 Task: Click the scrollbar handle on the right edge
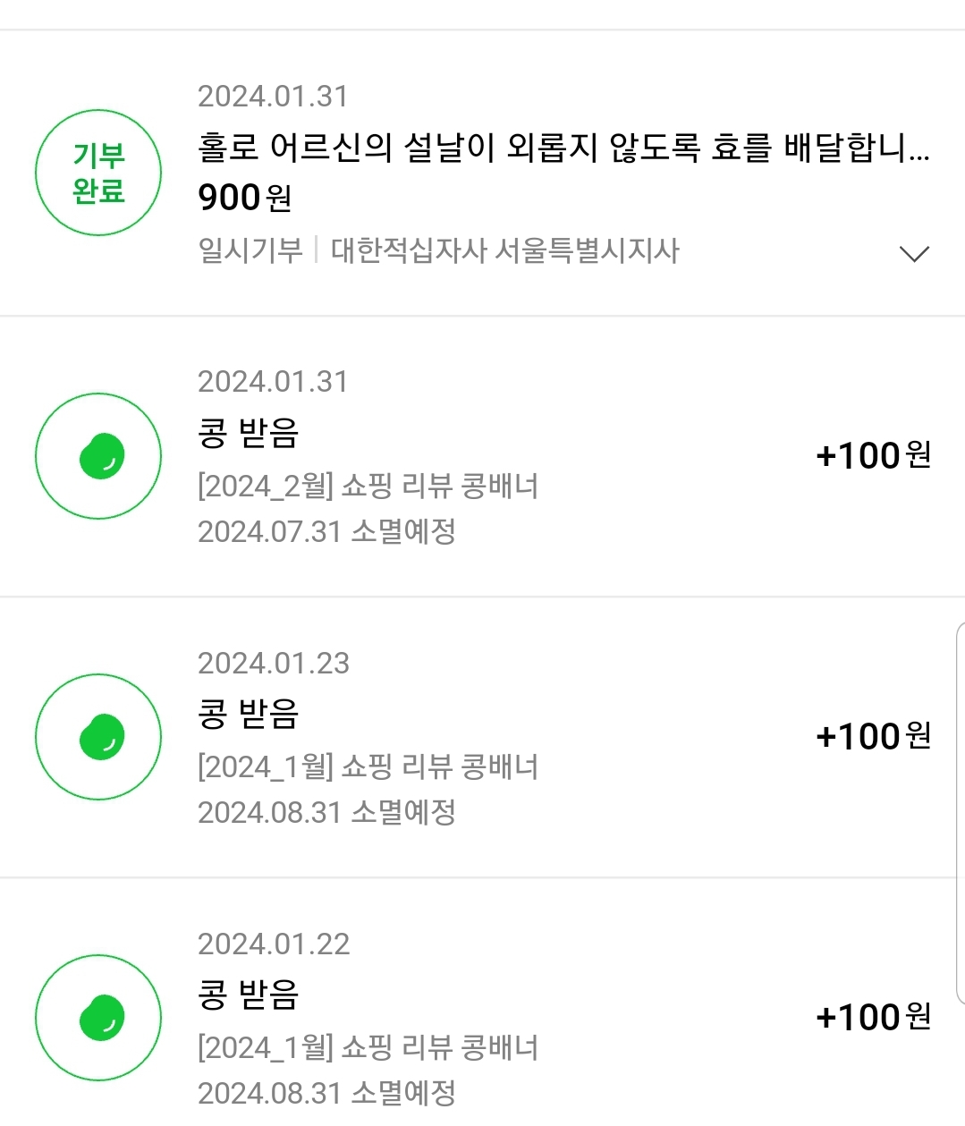960,814
